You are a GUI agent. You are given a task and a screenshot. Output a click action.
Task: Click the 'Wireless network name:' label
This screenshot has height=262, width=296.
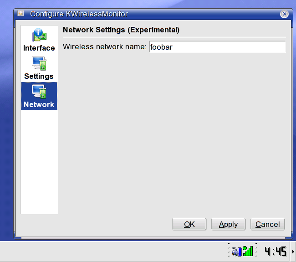(104, 46)
